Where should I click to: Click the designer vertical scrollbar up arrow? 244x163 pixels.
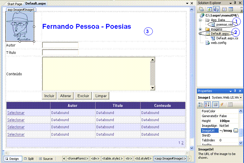tap(192, 9)
